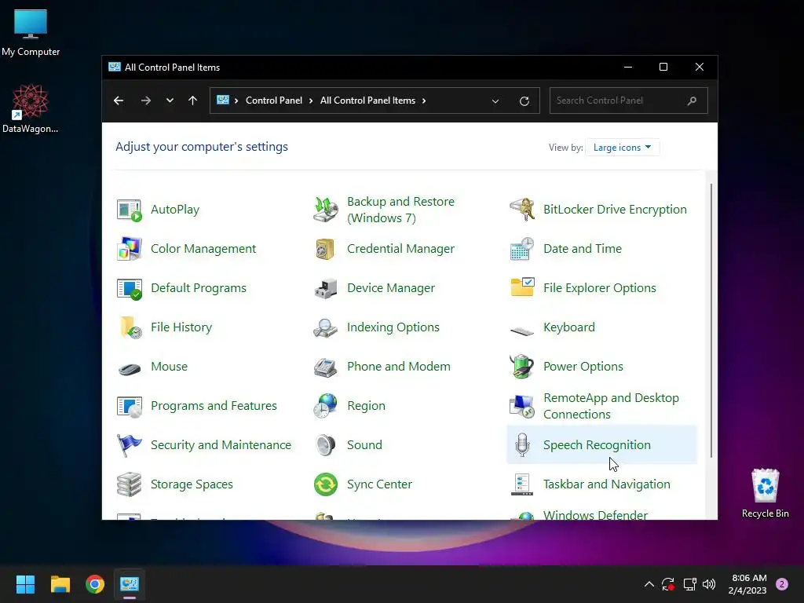Show hidden system tray icons
This screenshot has height=603, width=804.
[x=649, y=584]
